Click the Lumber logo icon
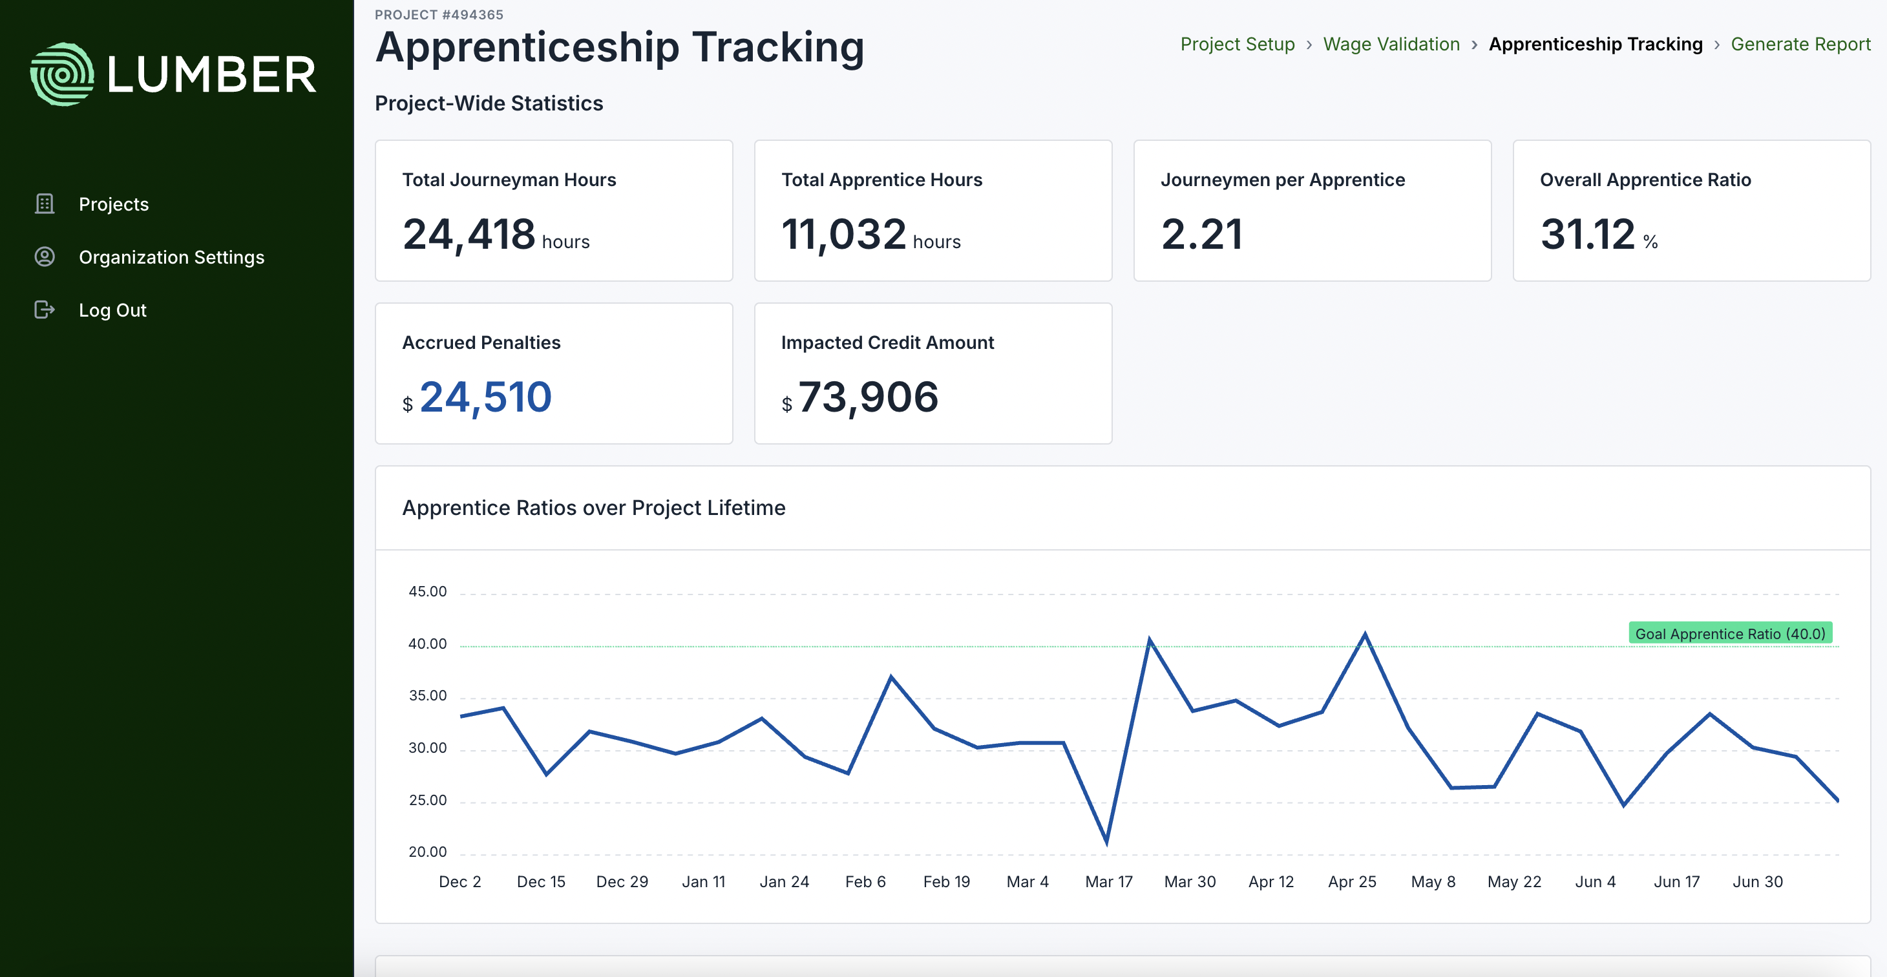This screenshot has width=1887, height=977. (x=62, y=74)
